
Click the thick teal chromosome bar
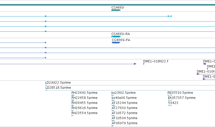click(108, 5)
